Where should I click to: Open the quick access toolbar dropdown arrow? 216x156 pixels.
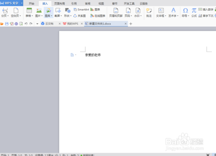coord(37,24)
